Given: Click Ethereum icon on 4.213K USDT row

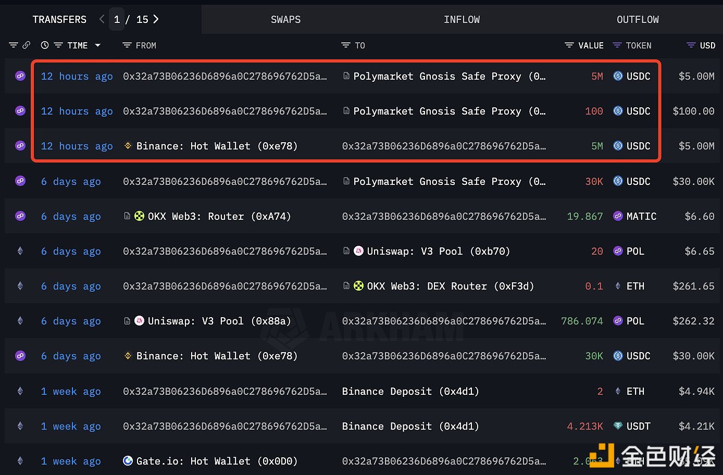Looking at the screenshot, I should [20, 426].
